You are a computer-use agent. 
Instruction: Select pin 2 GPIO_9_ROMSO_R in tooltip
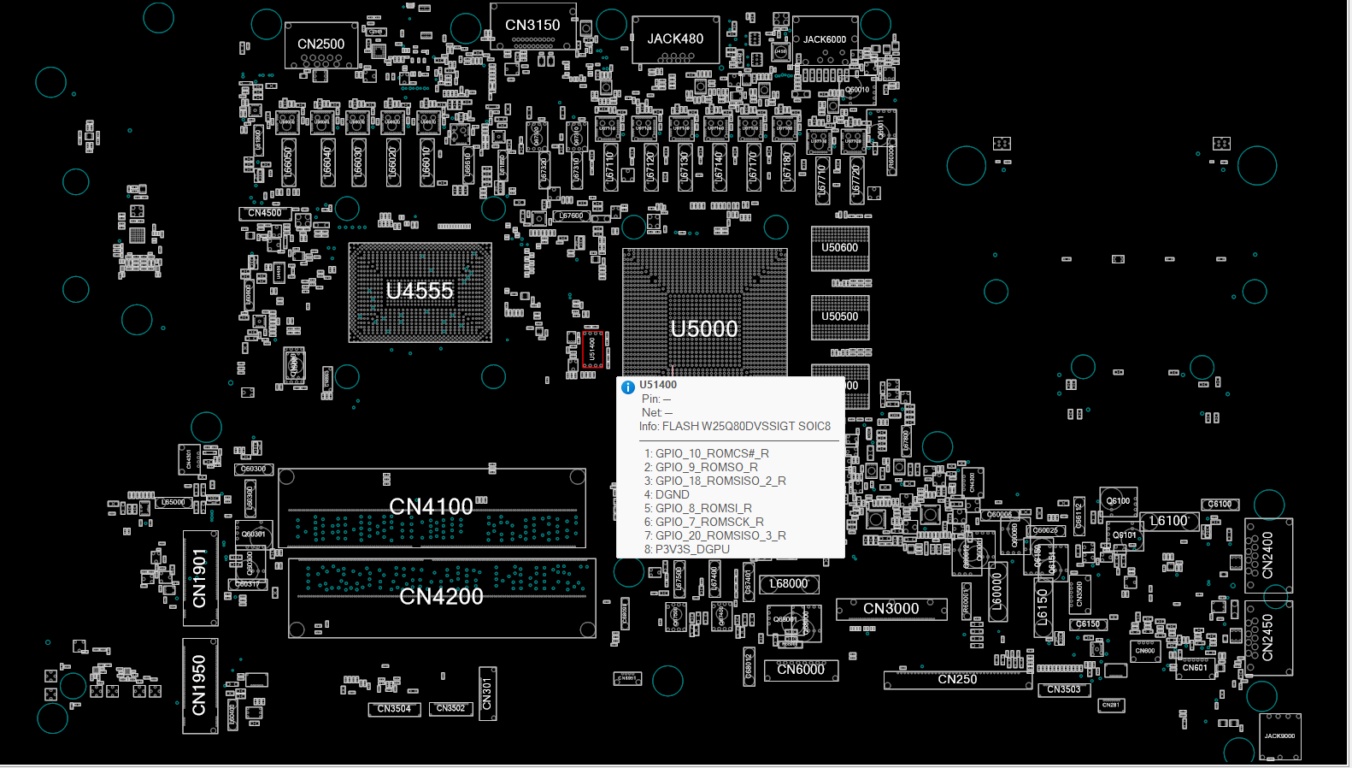(701, 468)
